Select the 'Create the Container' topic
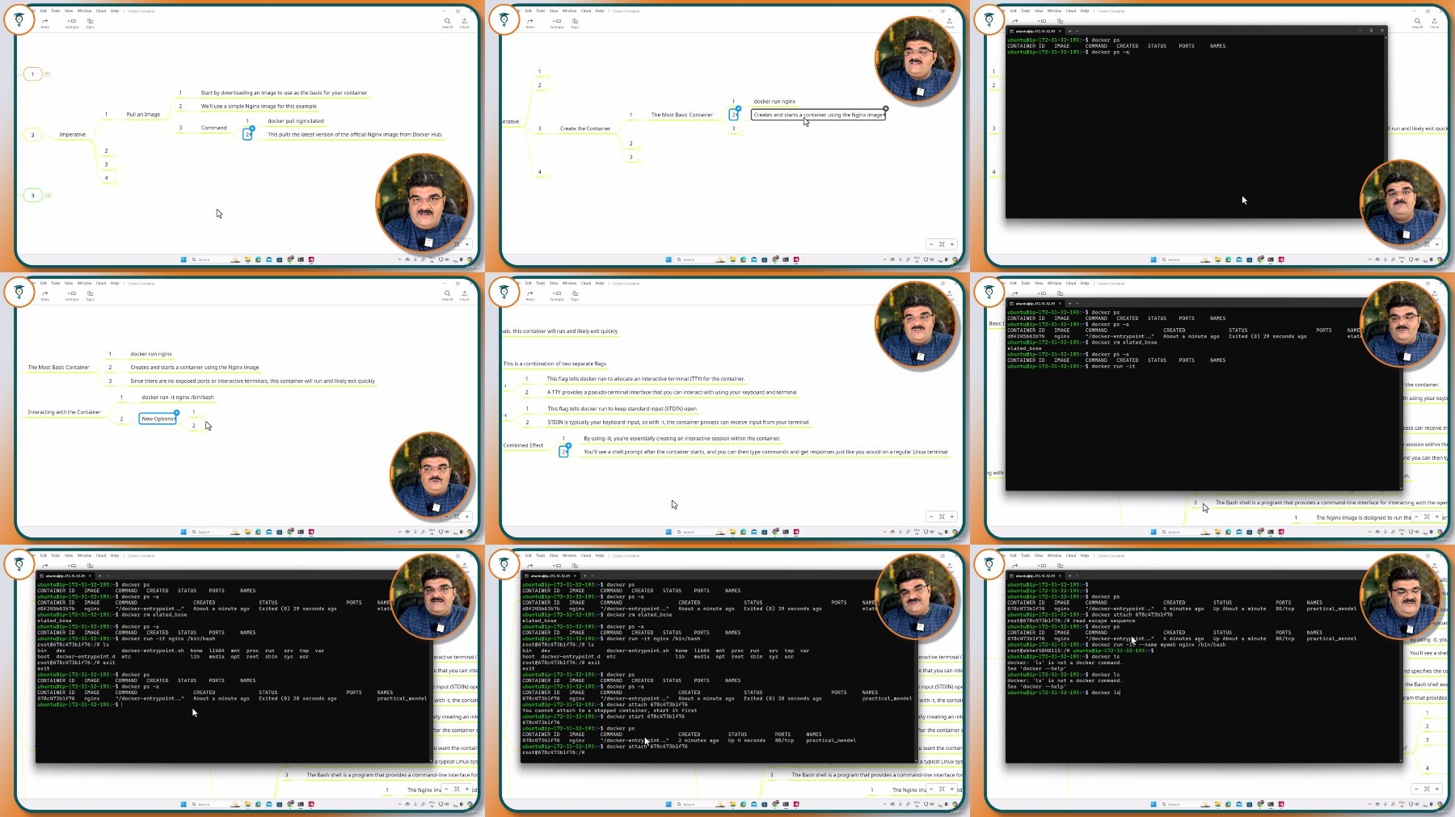Image resolution: width=1455 pixels, height=817 pixels. tap(585, 128)
